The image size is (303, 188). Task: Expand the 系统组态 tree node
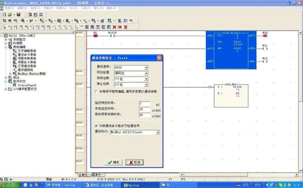tap(6, 39)
